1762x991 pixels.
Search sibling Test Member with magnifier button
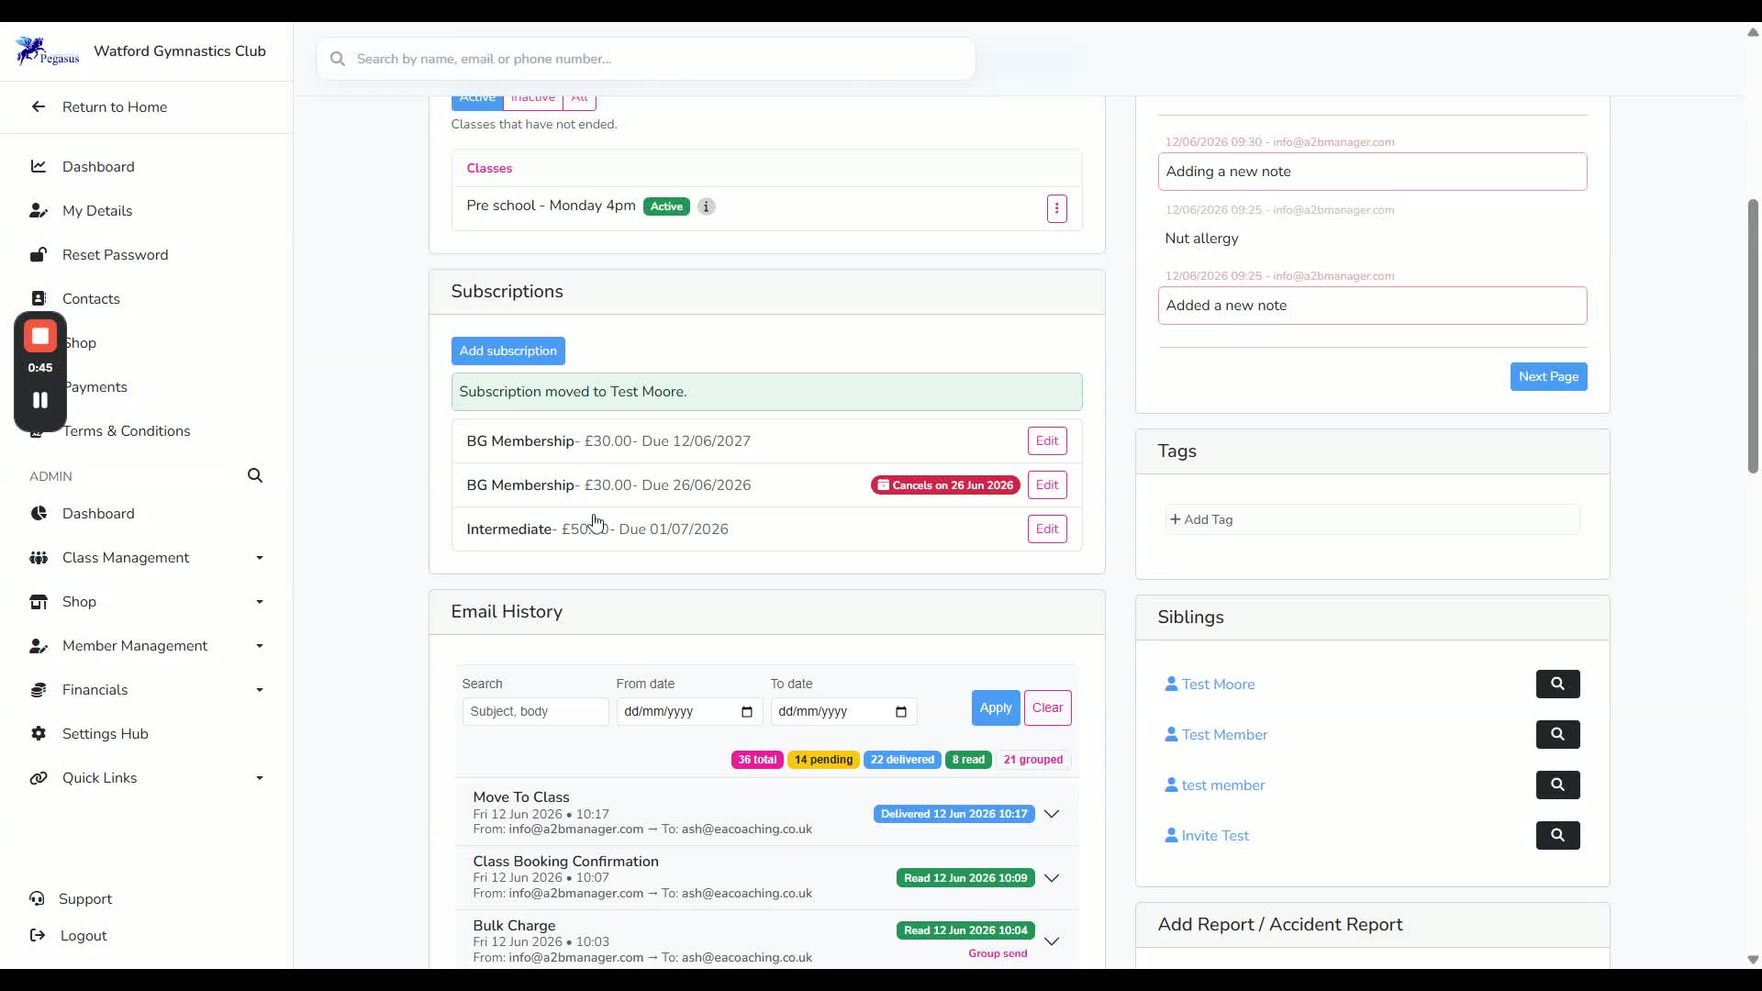point(1558,734)
